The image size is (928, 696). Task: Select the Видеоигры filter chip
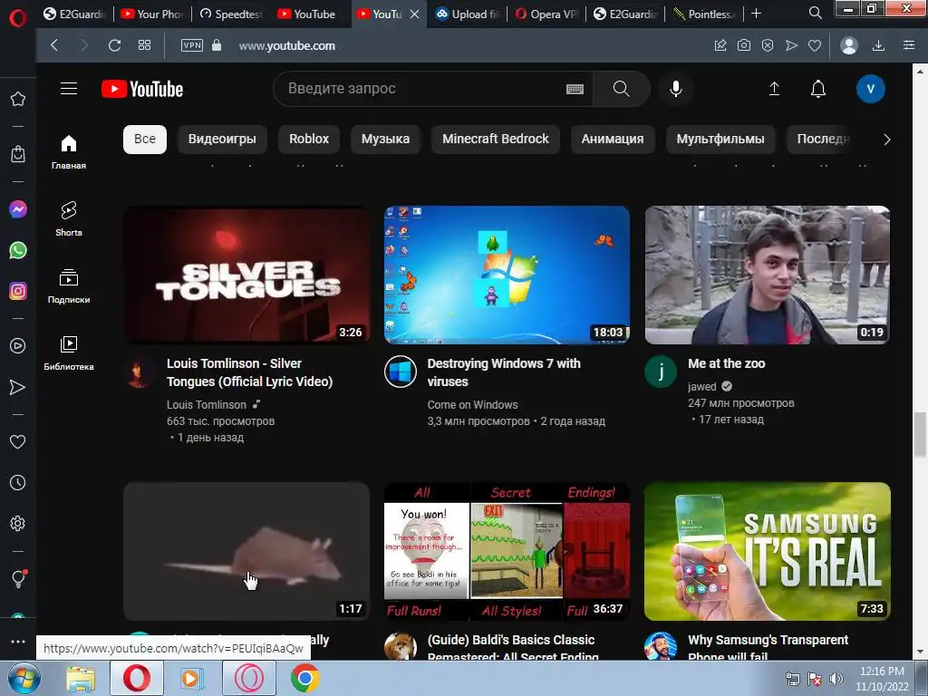(222, 139)
